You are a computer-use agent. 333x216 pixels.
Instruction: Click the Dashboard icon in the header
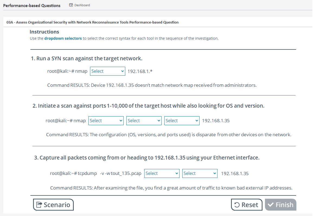71,5
